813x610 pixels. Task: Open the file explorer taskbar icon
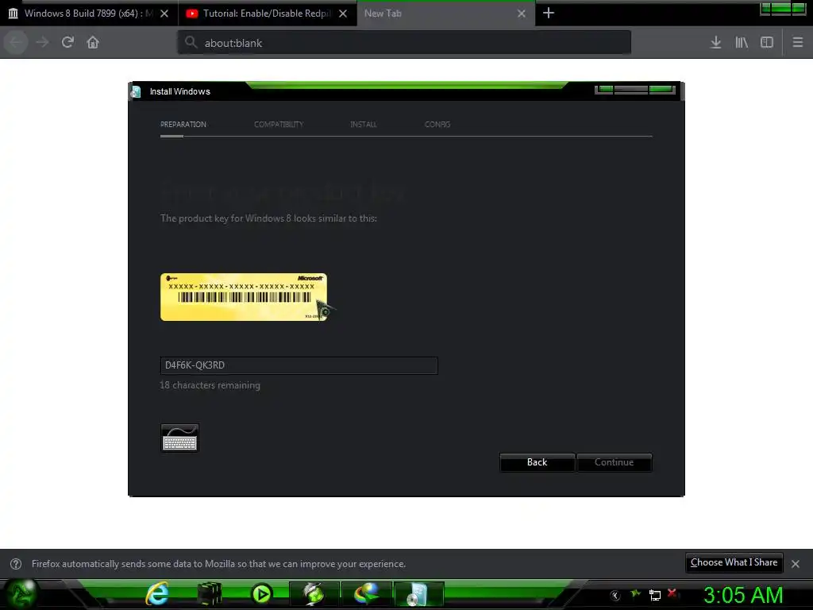(x=210, y=594)
